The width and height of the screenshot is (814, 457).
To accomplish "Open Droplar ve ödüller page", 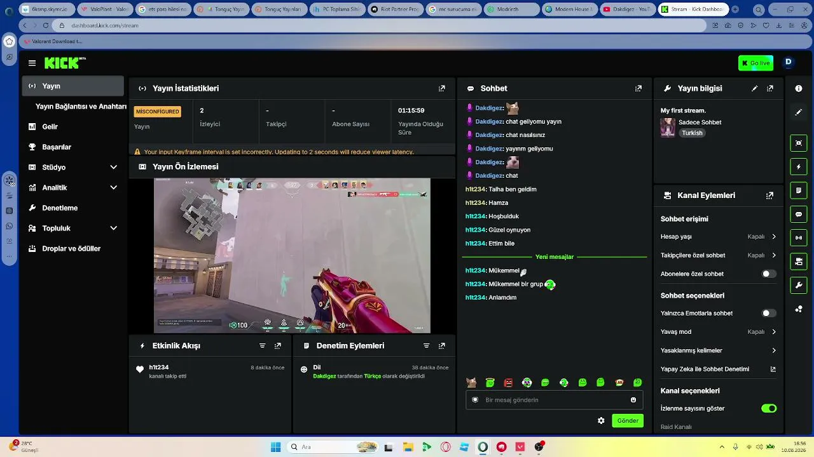I will coord(72,248).
